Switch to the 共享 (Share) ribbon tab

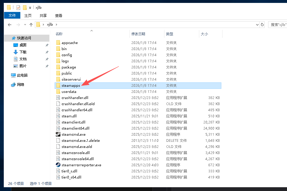coord(43,15)
